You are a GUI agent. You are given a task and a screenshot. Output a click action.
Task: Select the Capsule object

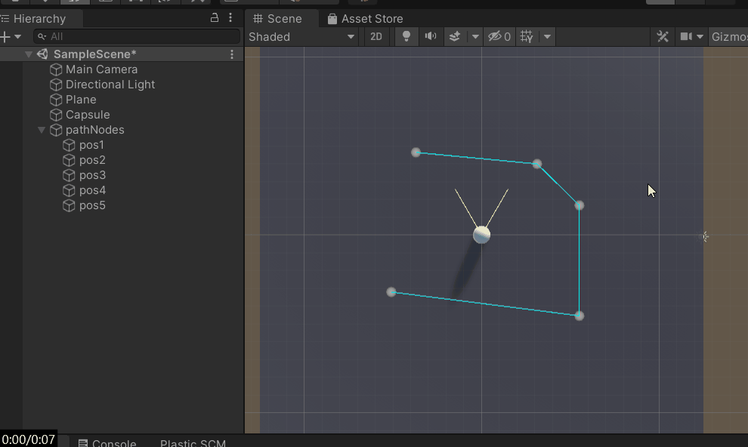pyautogui.click(x=88, y=115)
